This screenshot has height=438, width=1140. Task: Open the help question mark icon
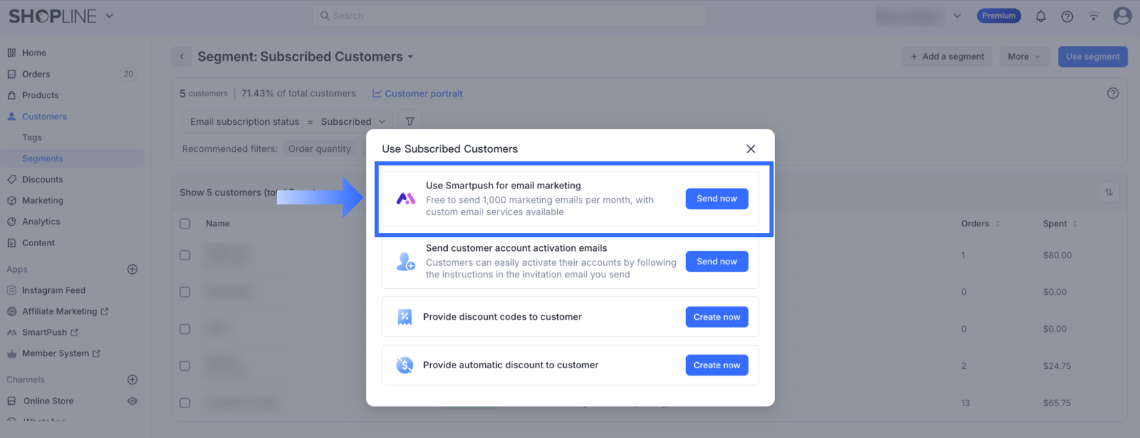1067,16
